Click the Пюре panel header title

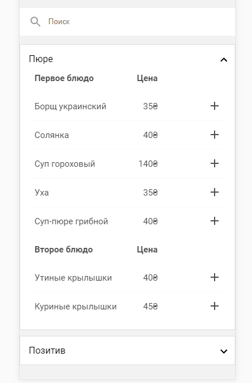[41, 59]
